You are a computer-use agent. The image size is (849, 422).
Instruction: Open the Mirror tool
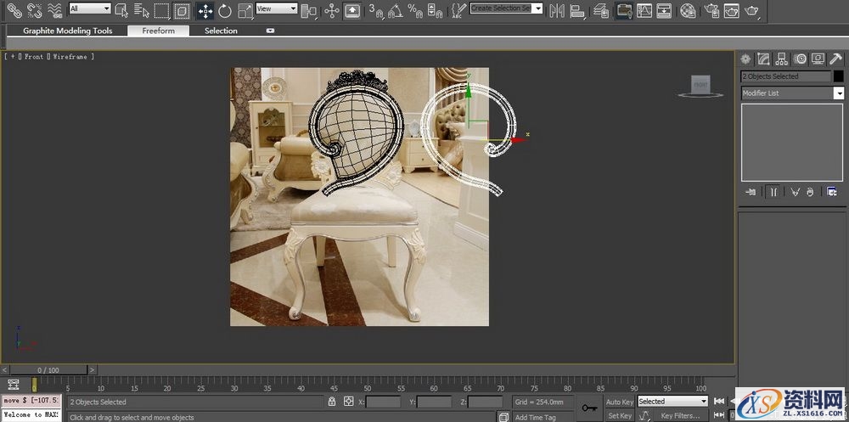click(557, 11)
